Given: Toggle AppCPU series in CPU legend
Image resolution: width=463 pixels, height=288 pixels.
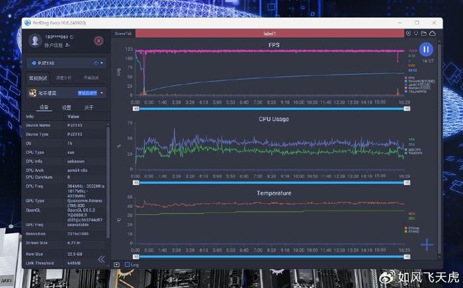Looking at the screenshot, I should point(413,150).
